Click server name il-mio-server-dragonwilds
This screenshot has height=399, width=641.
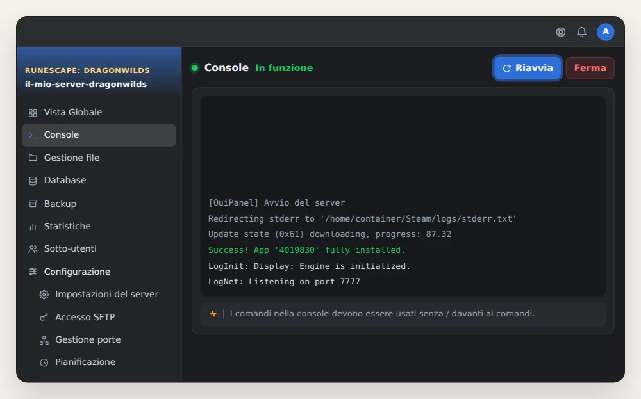pos(86,84)
